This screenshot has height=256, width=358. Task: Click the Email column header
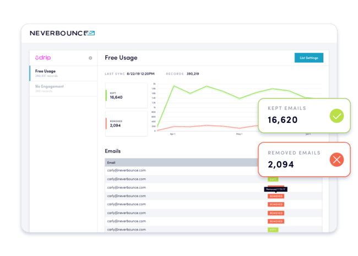(112, 163)
